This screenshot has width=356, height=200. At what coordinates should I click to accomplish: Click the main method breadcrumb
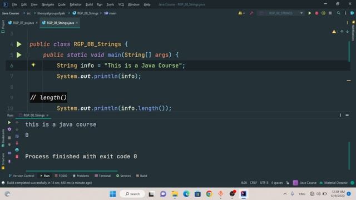(x=110, y=13)
